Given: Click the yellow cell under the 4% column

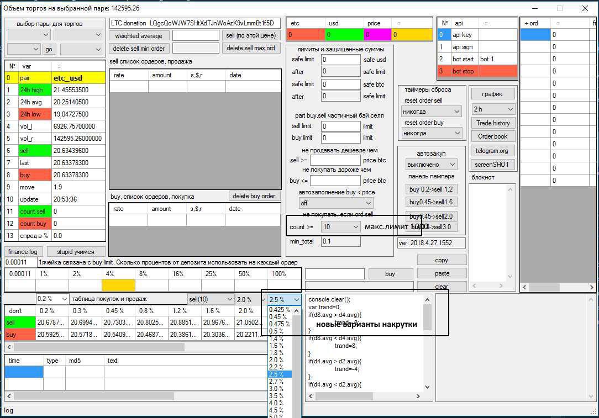Looking at the screenshot, I should pos(118,285).
